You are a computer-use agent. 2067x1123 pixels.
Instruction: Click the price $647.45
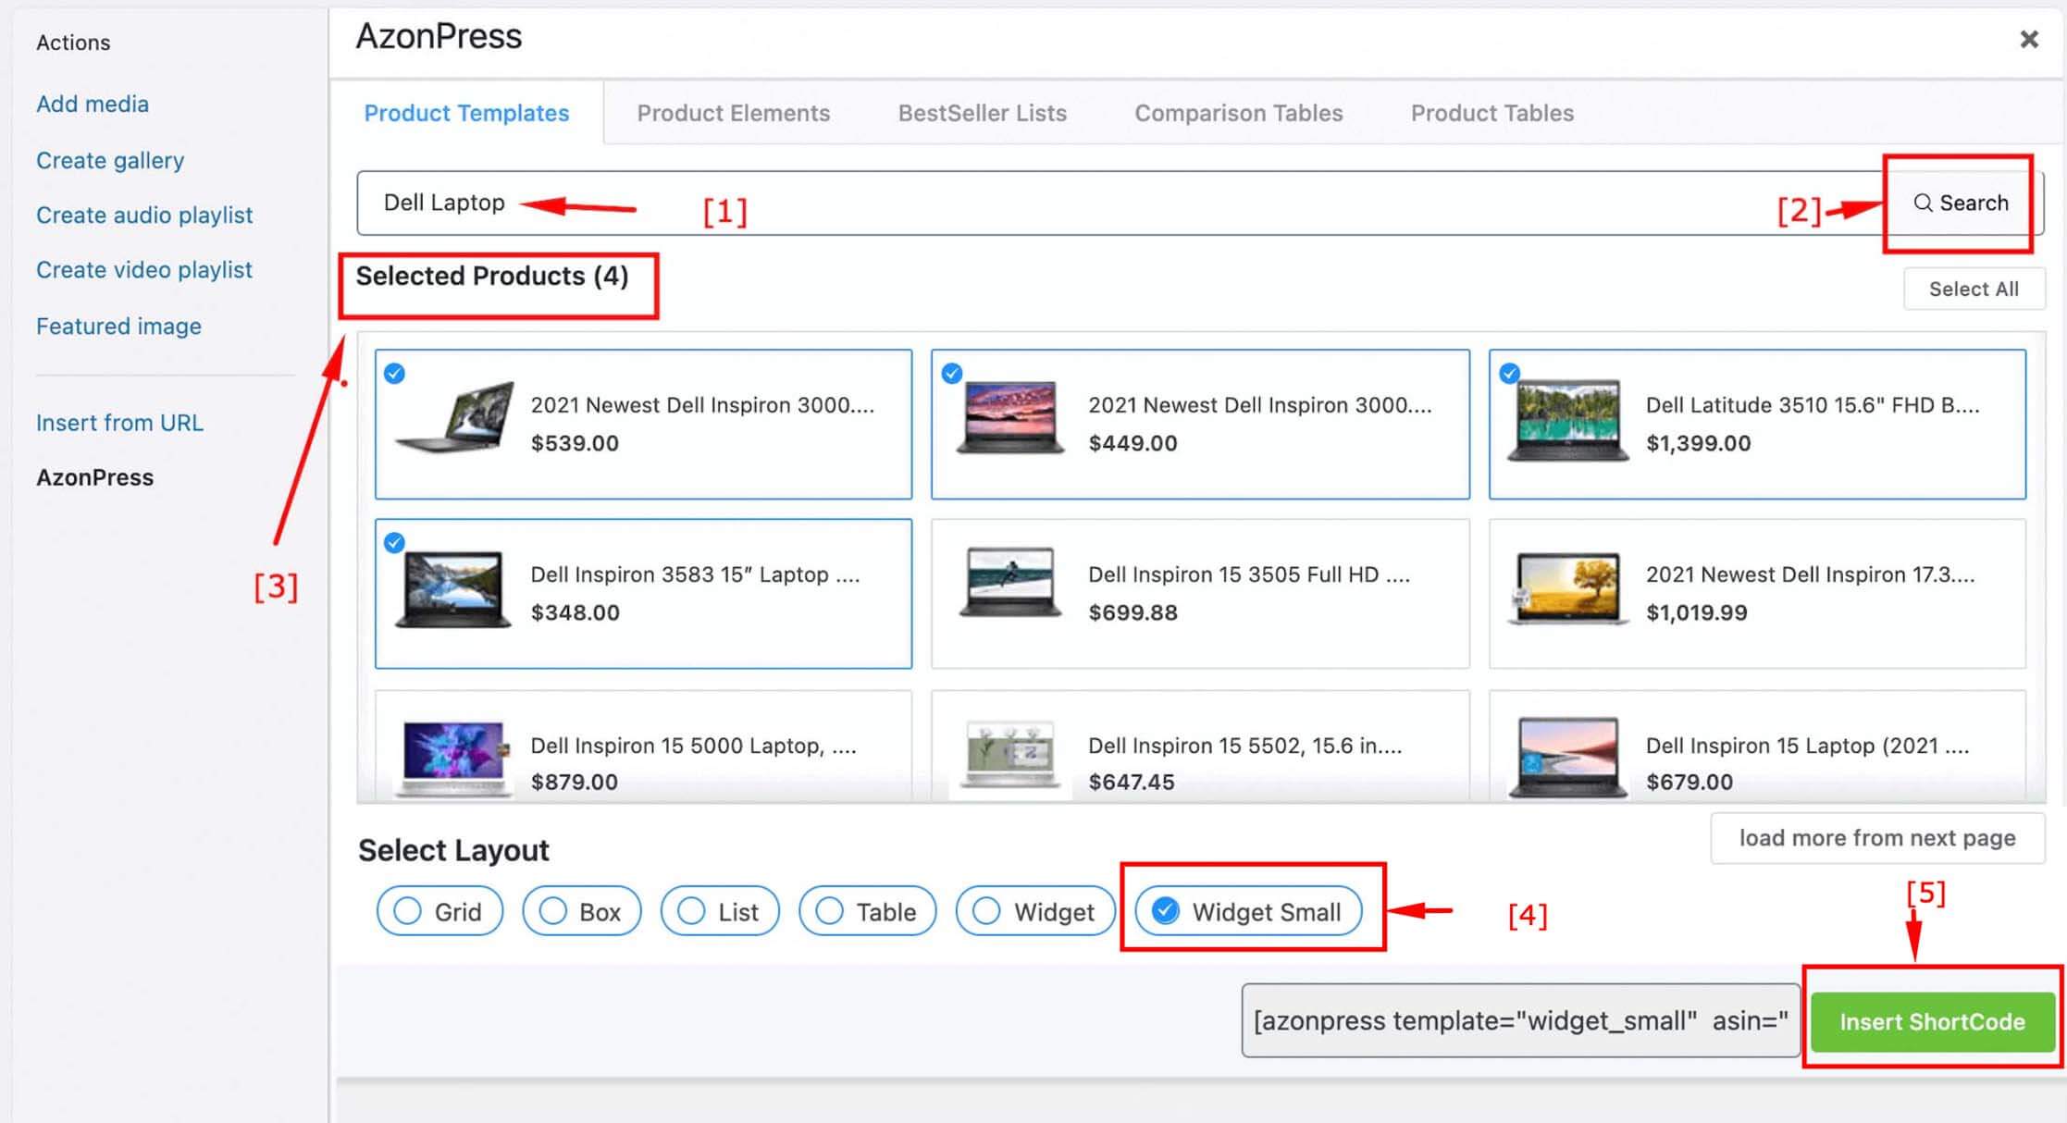(1132, 782)
